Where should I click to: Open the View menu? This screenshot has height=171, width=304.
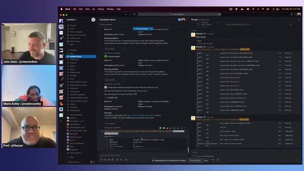(87, 9)
